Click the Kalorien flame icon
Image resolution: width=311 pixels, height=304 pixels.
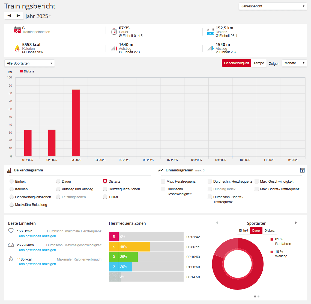tap(17, 48)
